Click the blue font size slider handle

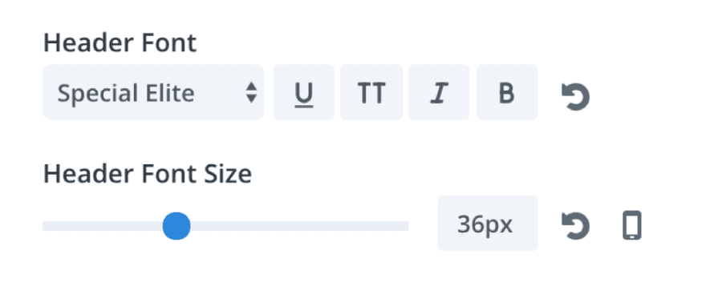click(x=176, y=226)
